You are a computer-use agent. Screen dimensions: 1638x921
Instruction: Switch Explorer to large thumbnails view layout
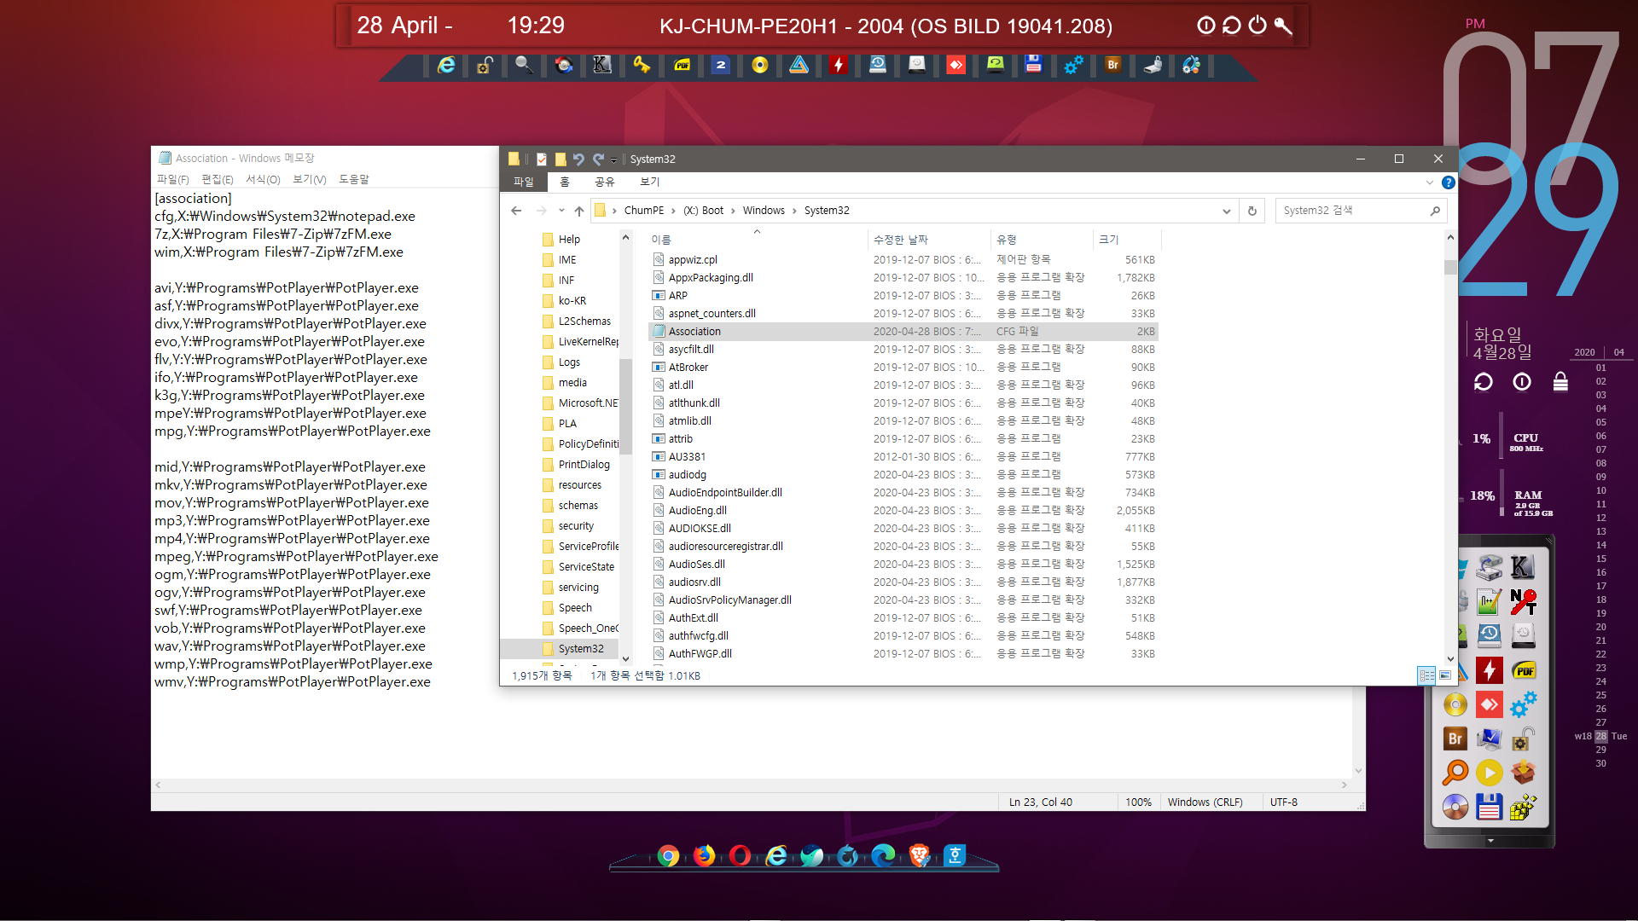pos(1444,675)
